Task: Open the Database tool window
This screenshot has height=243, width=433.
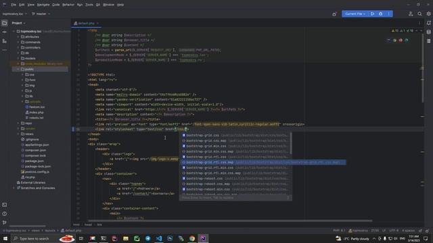Action: pyautogui.click(x=428, y=32)
